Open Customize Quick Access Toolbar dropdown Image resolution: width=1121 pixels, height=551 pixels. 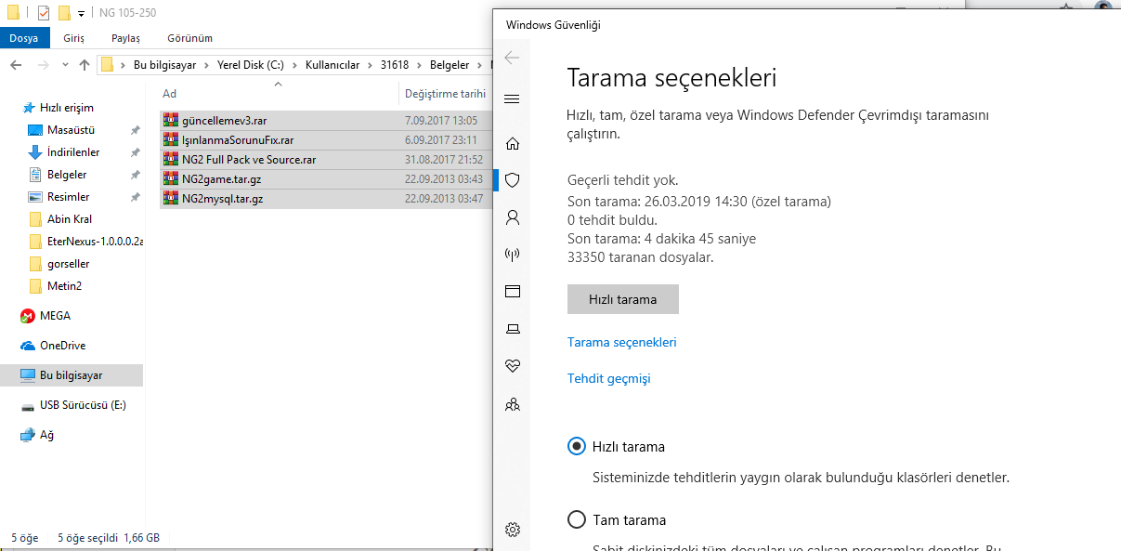(x=82, y=14)
